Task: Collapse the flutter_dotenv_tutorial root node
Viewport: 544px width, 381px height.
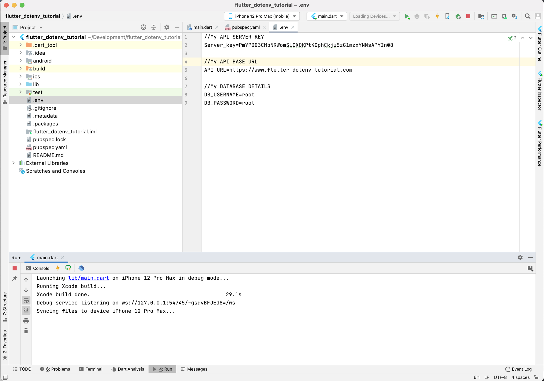Action: point(13,37)
